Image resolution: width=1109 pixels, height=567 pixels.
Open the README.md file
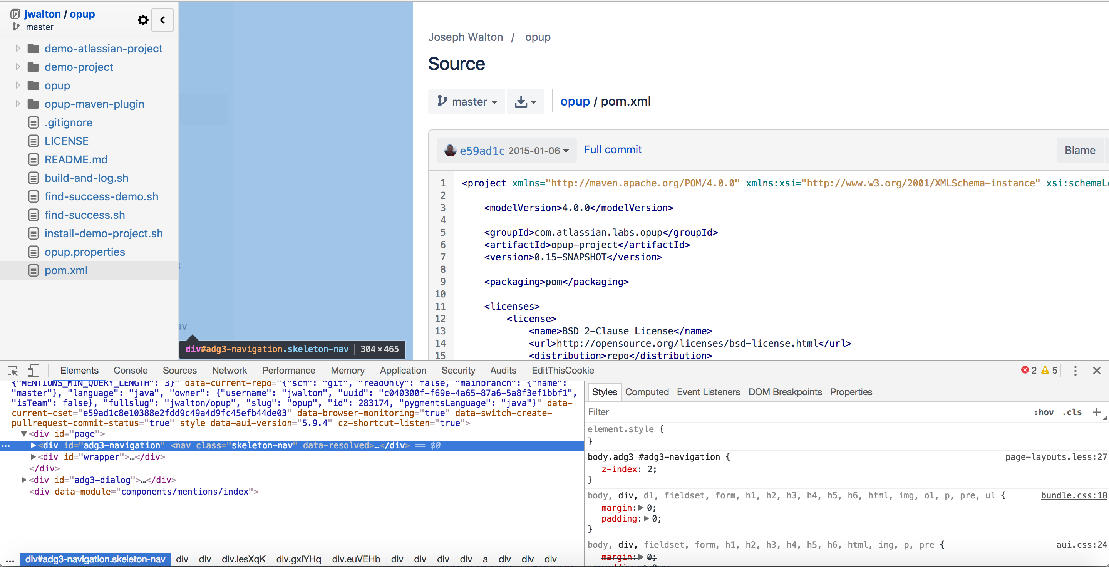tap(76, 159)
